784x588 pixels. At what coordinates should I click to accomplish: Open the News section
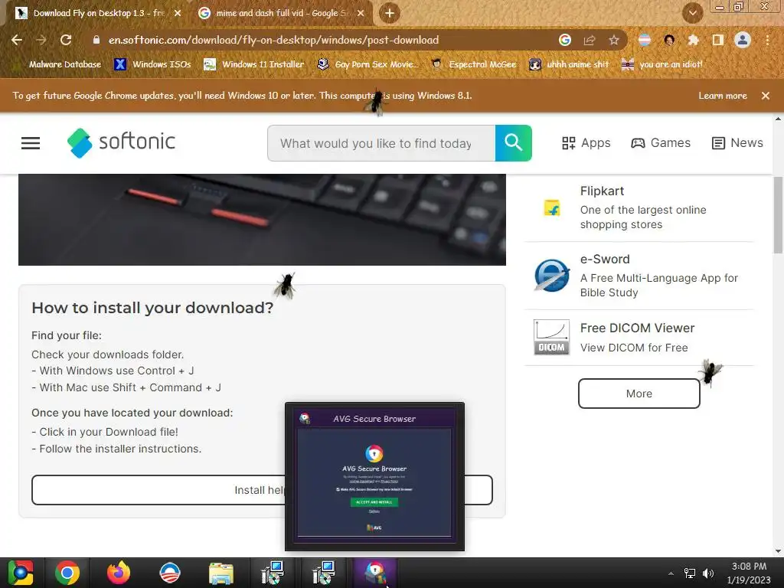pyautogui.click(x=737, y=143)
